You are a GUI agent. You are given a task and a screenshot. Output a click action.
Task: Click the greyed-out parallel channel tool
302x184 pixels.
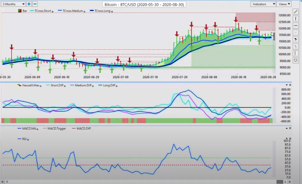295,32
